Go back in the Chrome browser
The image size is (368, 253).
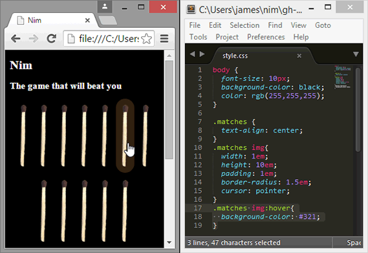point(16,39)
